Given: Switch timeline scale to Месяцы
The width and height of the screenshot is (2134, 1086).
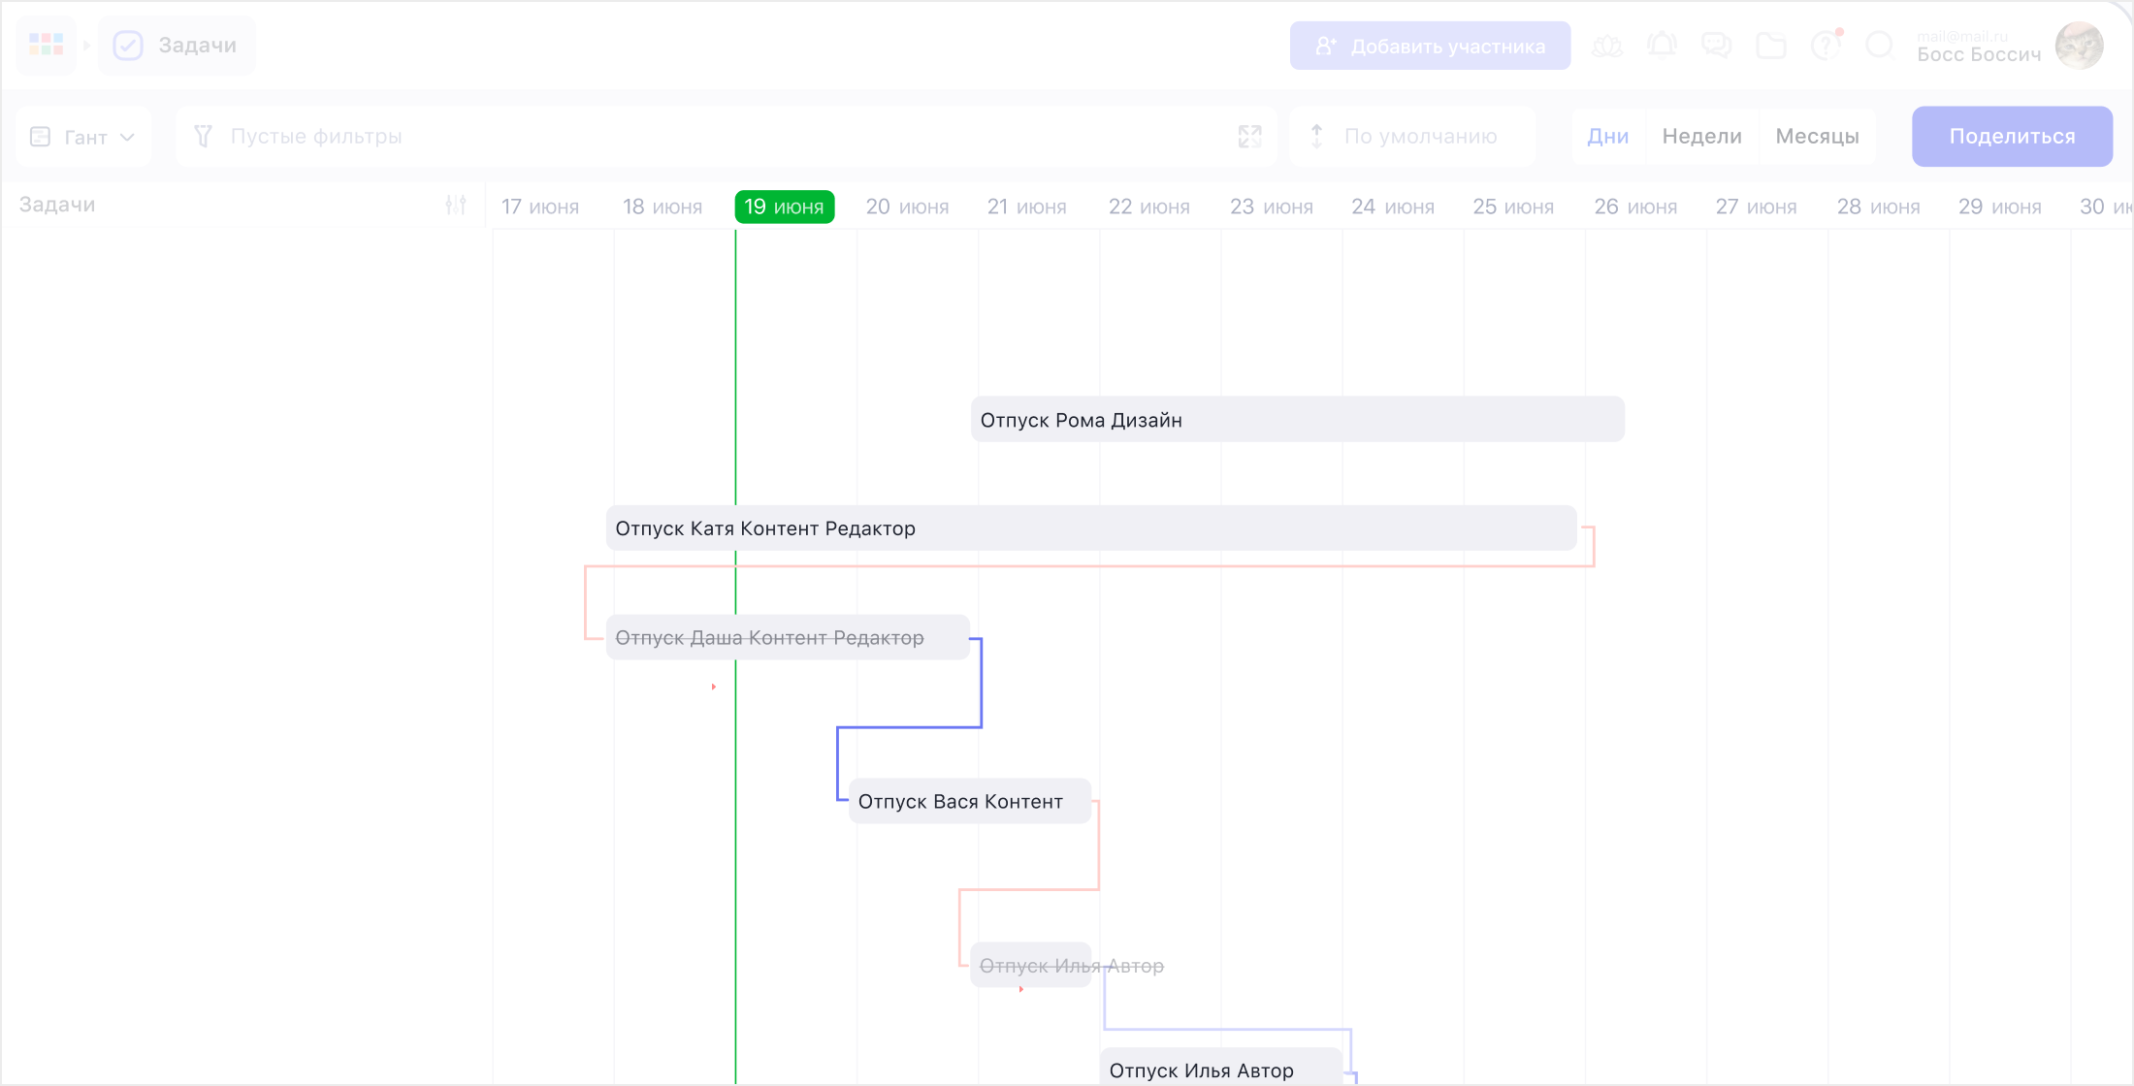Looking at the screenshot, I should click(x=1817, y=137).
